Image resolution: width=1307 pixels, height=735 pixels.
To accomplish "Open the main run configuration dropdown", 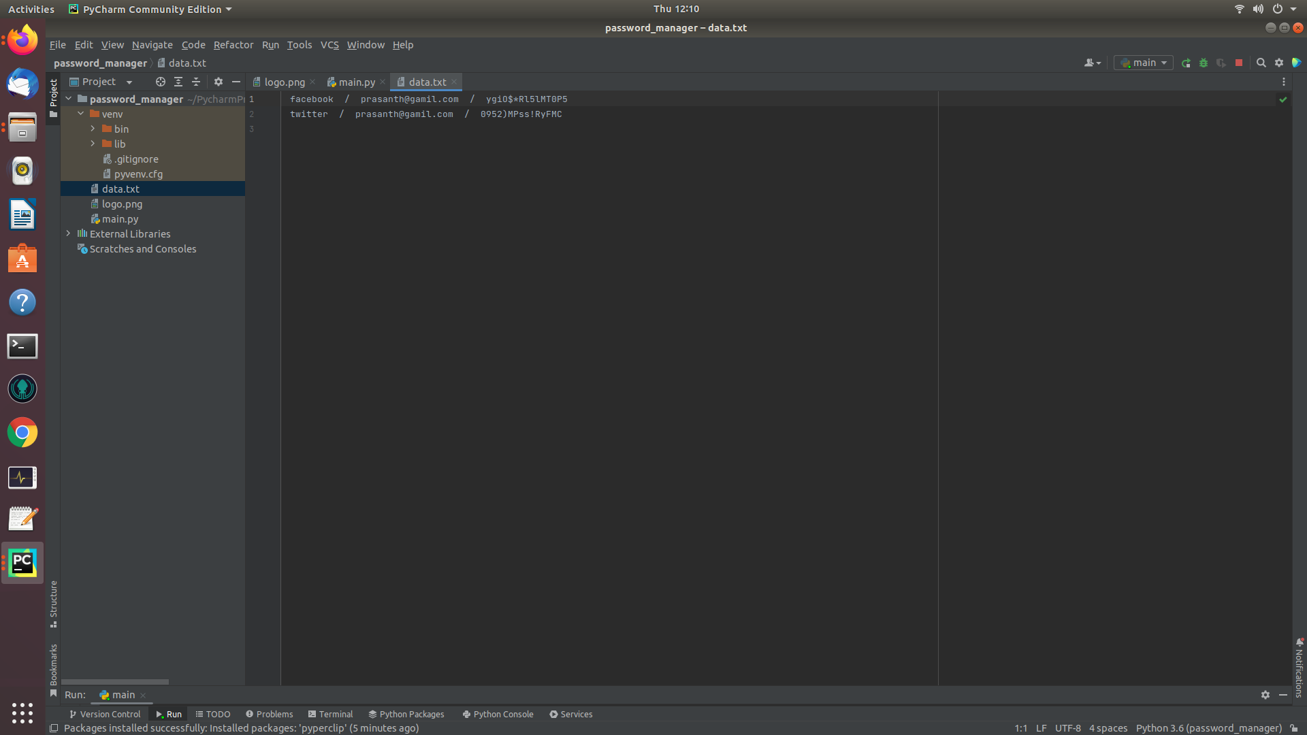I will coord(1143,63).
